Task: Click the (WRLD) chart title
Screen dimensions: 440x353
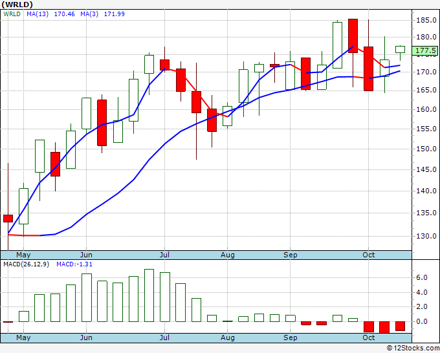Action: (x=17, y=5)
